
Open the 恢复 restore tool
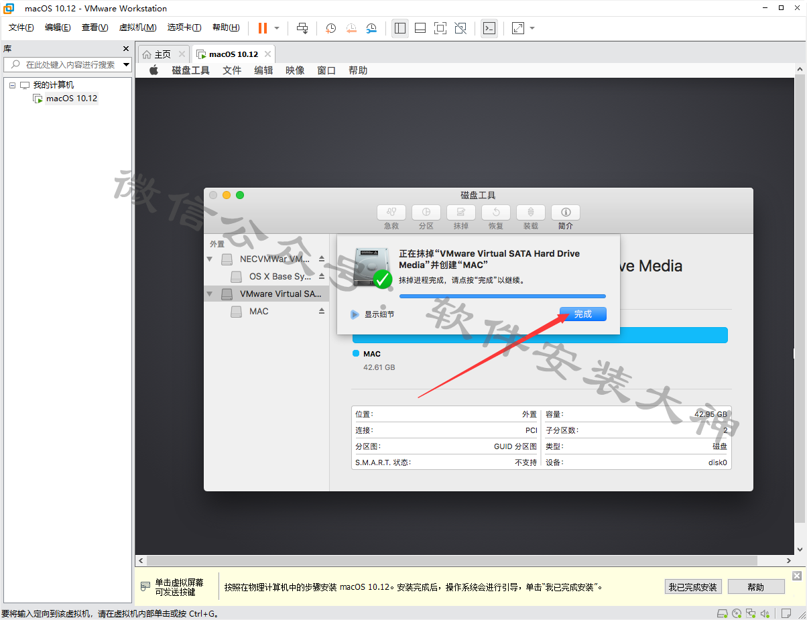click(496, 212)
